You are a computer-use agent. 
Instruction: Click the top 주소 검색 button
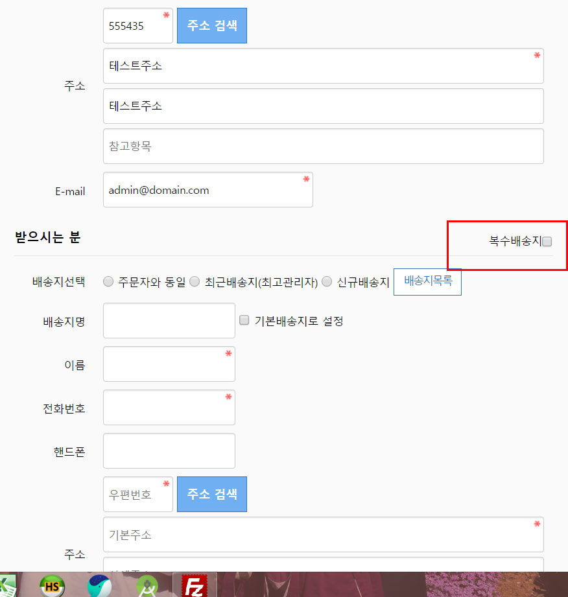211,25
